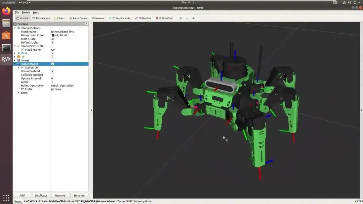Activate the 2D Pose Estimate tool
The width and height of the screenshot is (363, 204).
pos(119,18)
